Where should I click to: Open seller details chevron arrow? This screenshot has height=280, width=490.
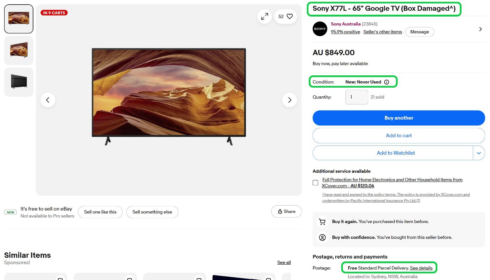[x=480, y=29]
